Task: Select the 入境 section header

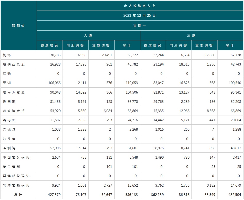Action: [88, 36]
